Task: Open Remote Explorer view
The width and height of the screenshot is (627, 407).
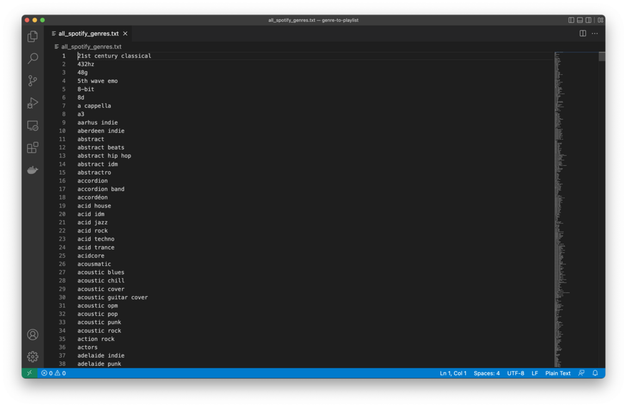Action: click(33, 126)
